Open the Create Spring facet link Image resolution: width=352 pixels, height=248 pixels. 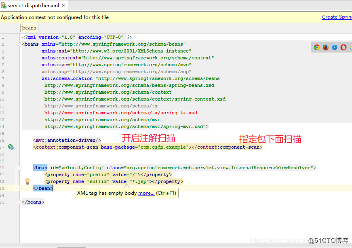(337, 17)
